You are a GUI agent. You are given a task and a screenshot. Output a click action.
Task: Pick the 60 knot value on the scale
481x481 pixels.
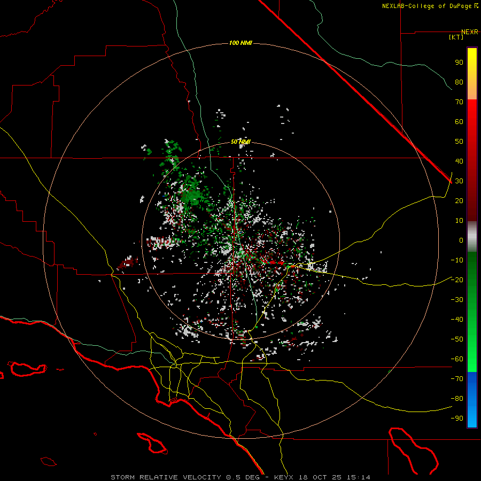point(459,121)
